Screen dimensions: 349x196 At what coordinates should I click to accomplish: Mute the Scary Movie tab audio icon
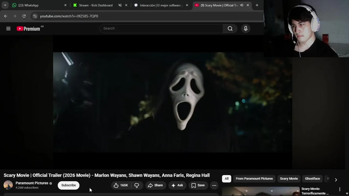(242, 5)
